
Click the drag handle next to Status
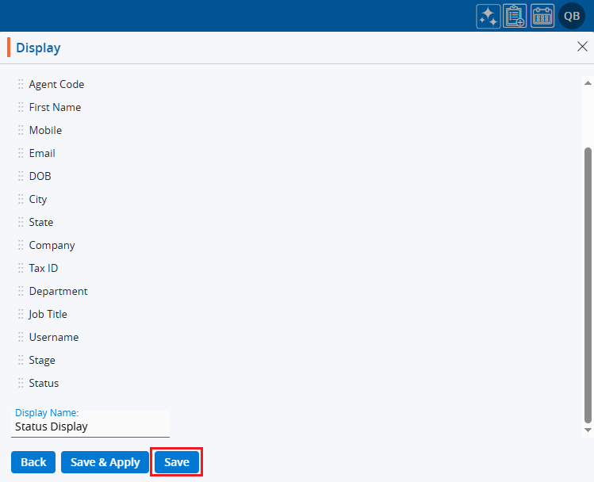[x=21, y=383]
